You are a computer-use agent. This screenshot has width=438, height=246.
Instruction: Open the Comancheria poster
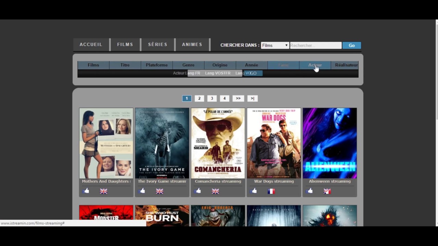(218, 143)
